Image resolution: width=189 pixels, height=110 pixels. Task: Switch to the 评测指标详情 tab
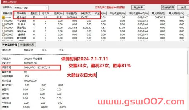point(10,45)
